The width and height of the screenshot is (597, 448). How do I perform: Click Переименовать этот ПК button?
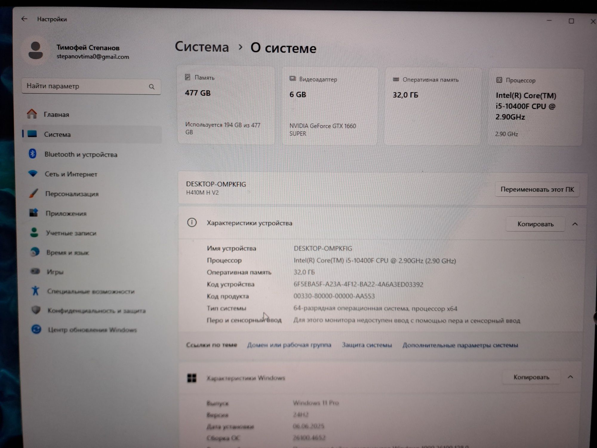537,189
